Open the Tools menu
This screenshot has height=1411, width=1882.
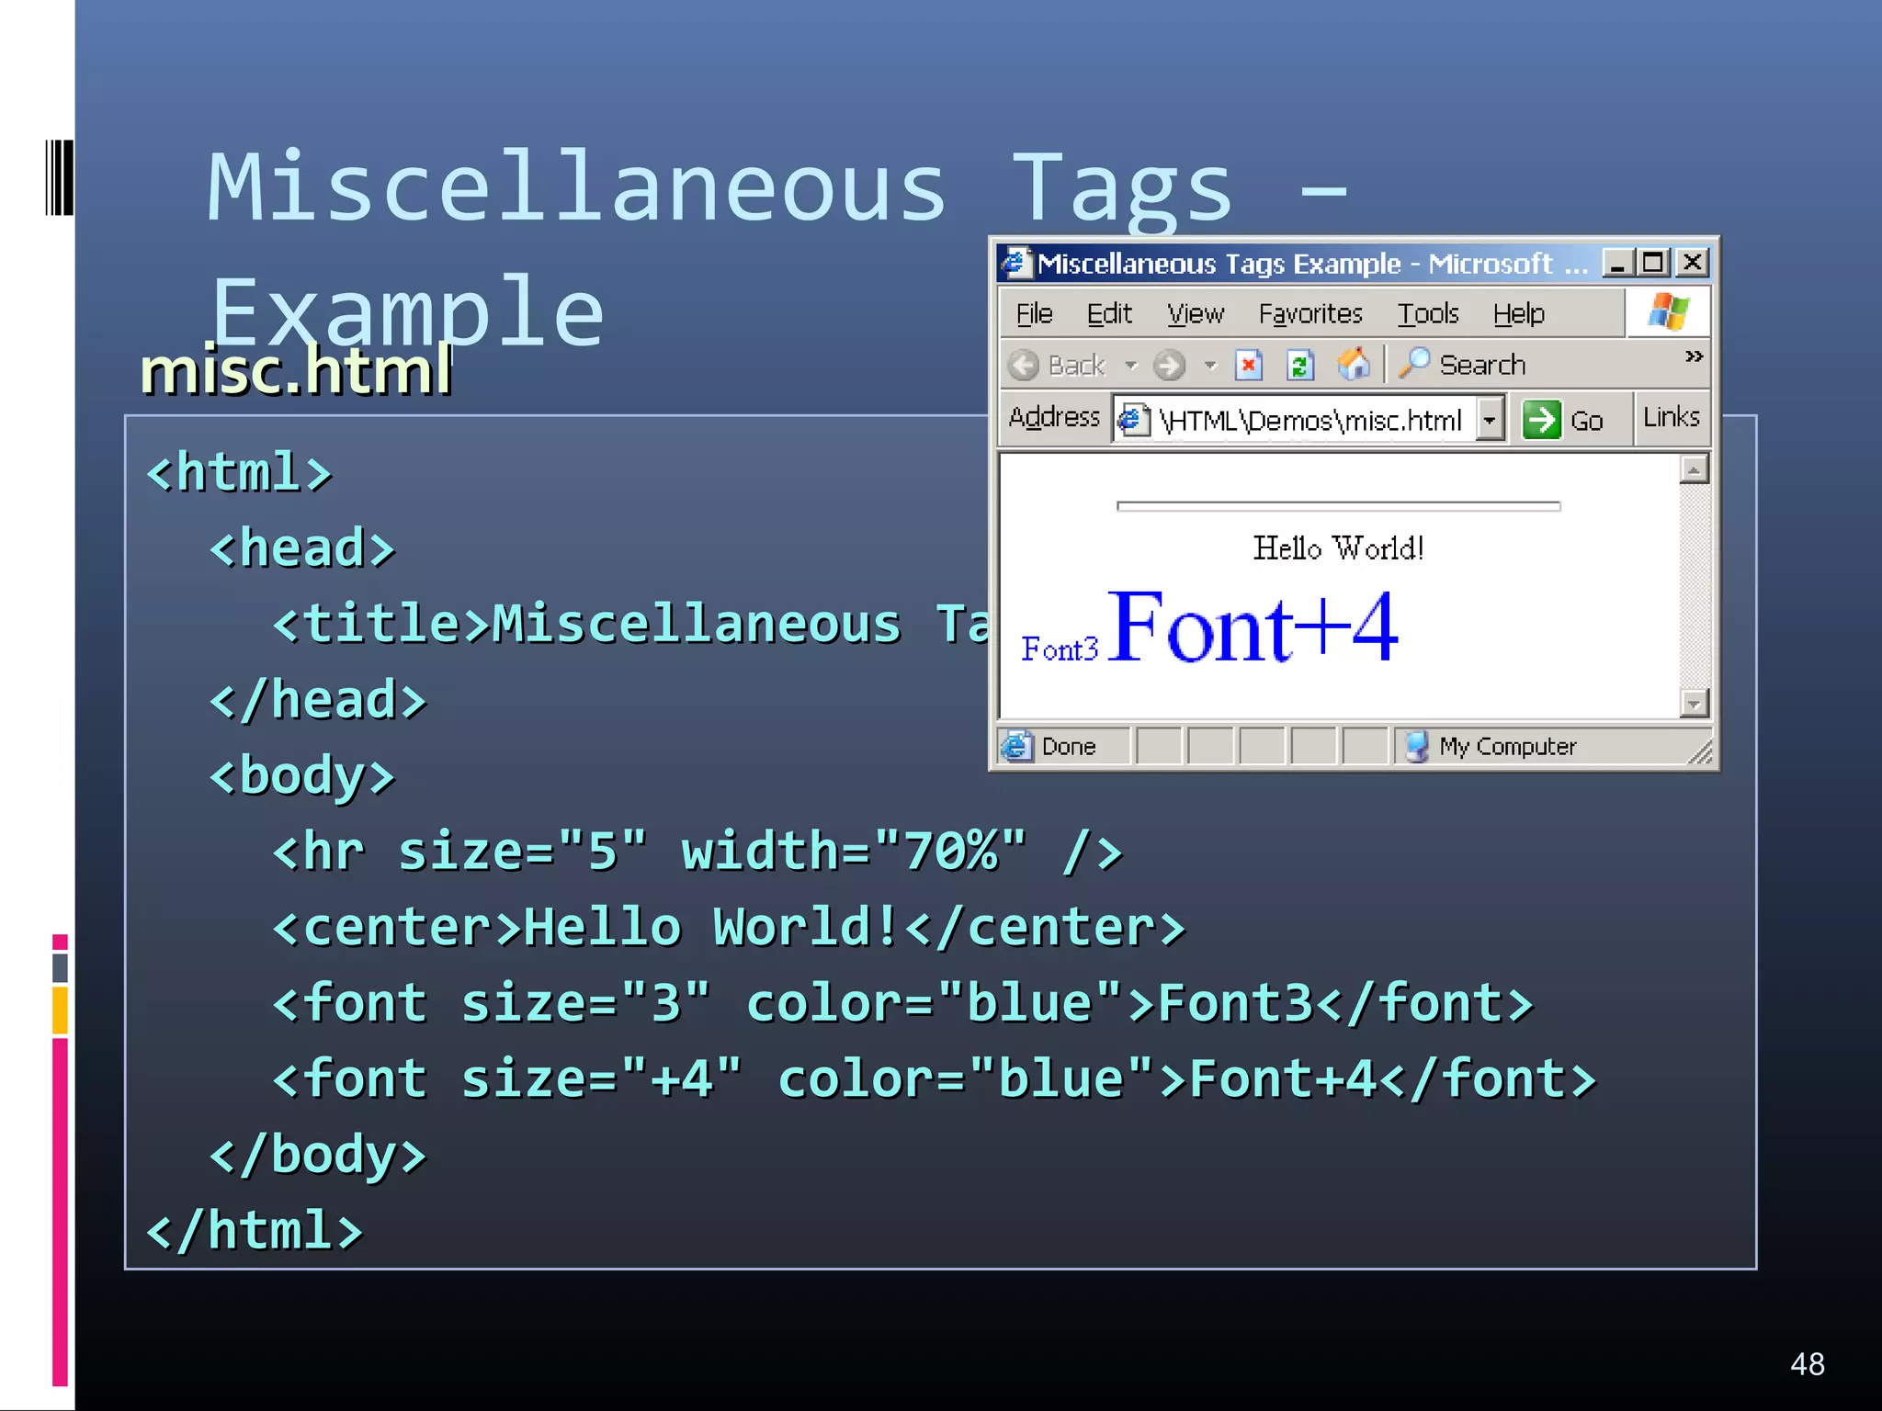pos(1427,314)
